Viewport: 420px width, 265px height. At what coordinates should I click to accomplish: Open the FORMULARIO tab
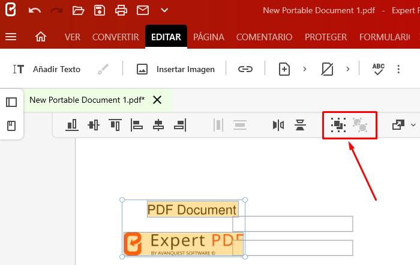(385, 37)
